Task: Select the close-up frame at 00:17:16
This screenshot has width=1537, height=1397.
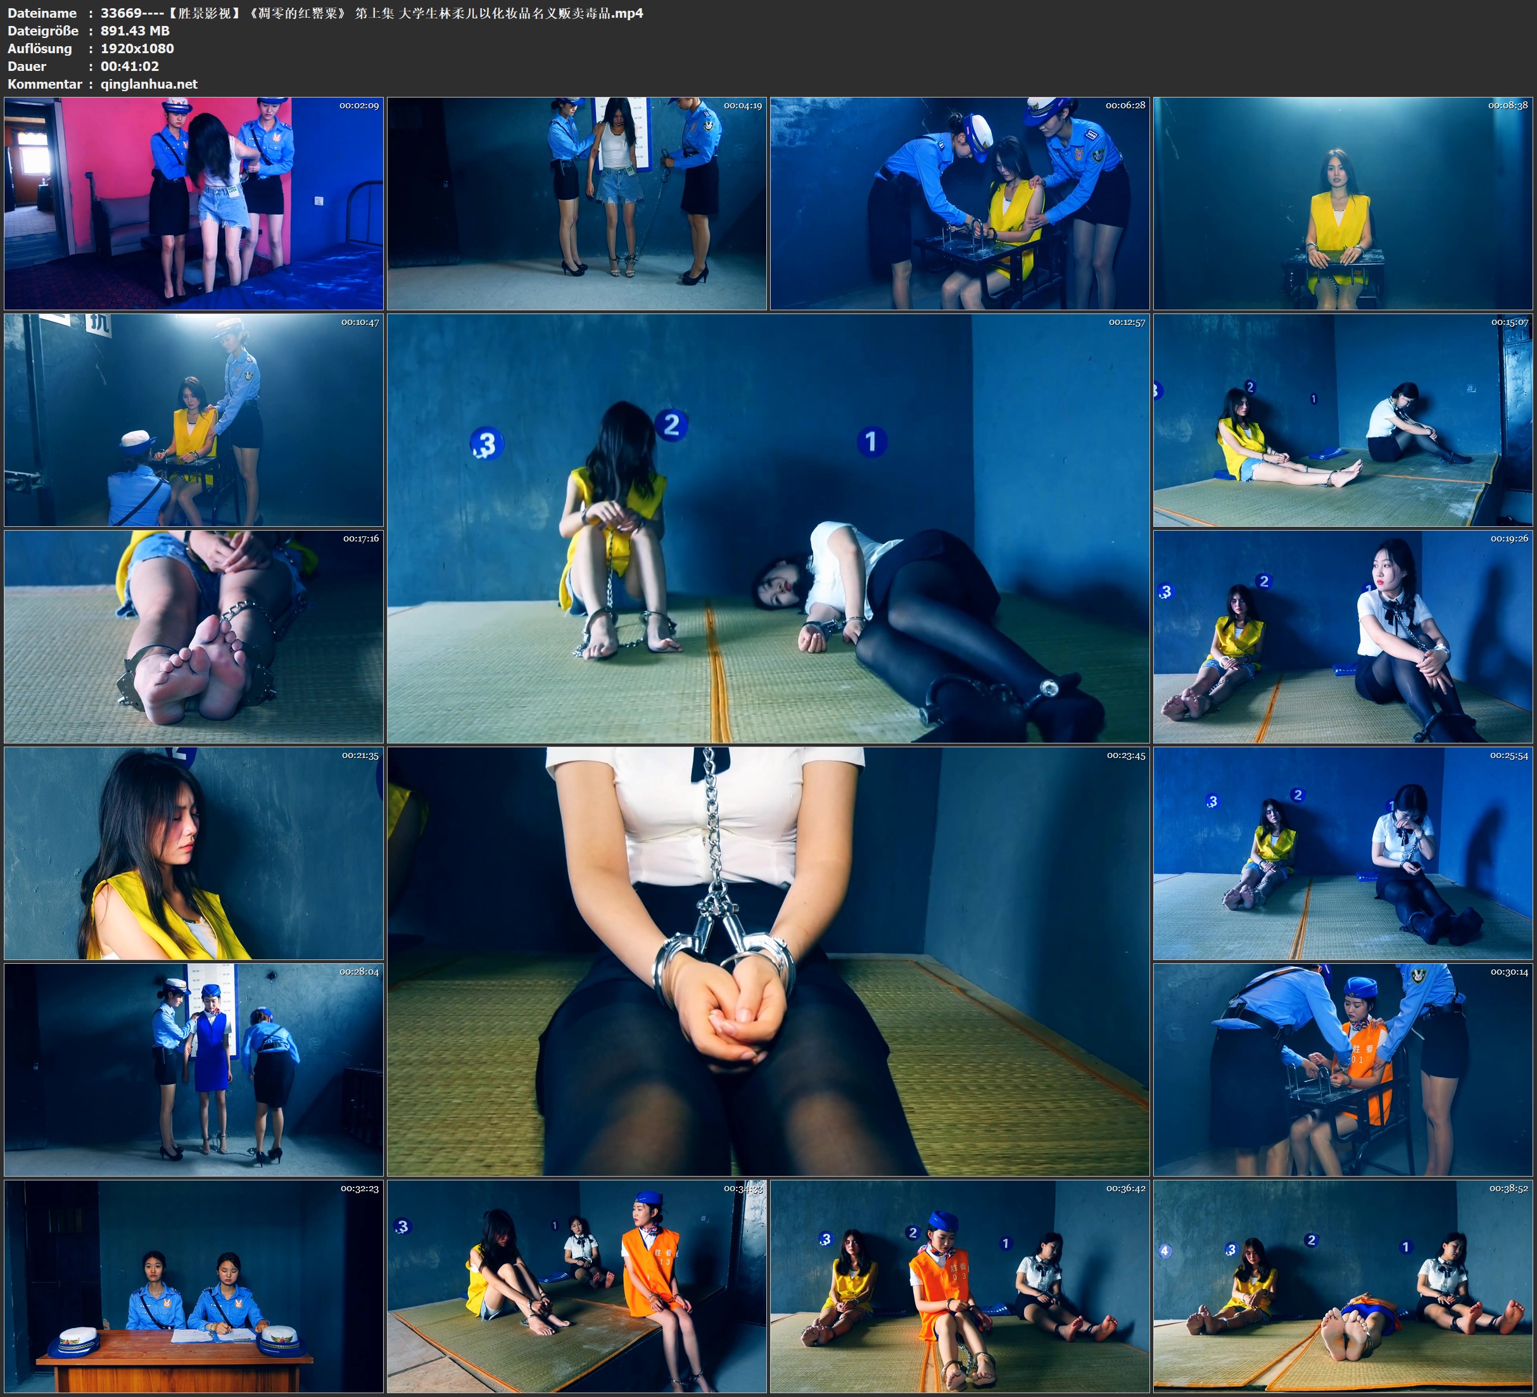Action: 194,636
